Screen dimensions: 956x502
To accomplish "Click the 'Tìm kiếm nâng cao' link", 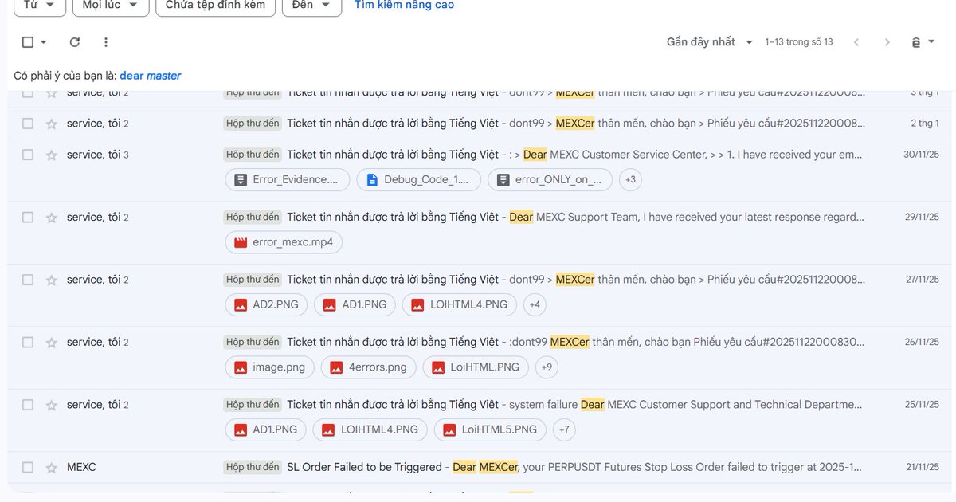I will (x=404, y=6).
